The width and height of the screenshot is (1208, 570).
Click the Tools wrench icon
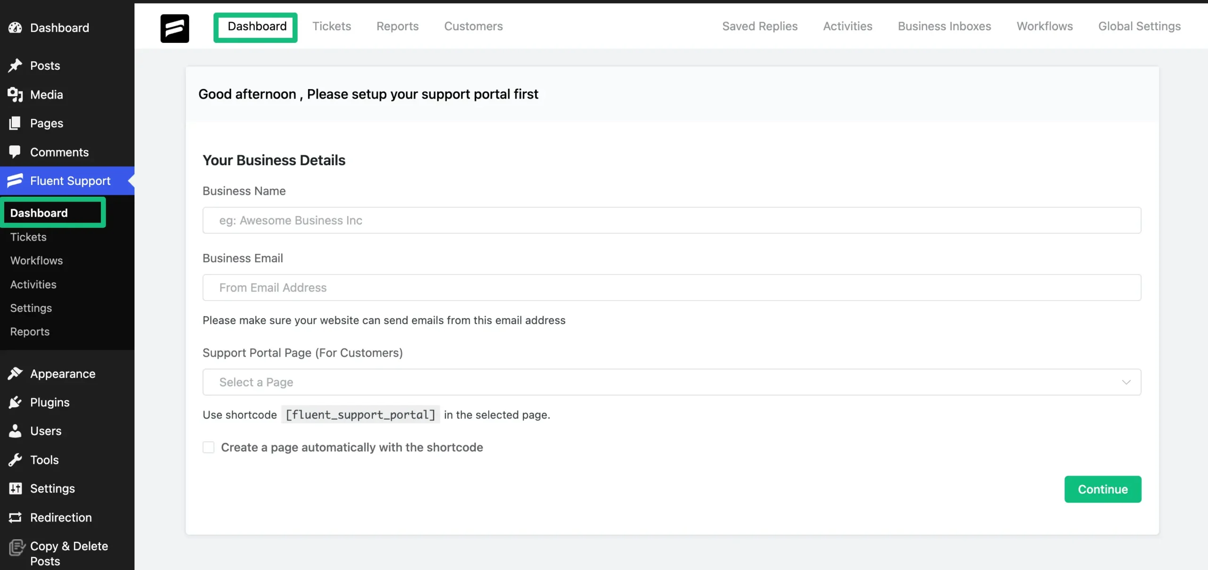[x=15, y=460]
